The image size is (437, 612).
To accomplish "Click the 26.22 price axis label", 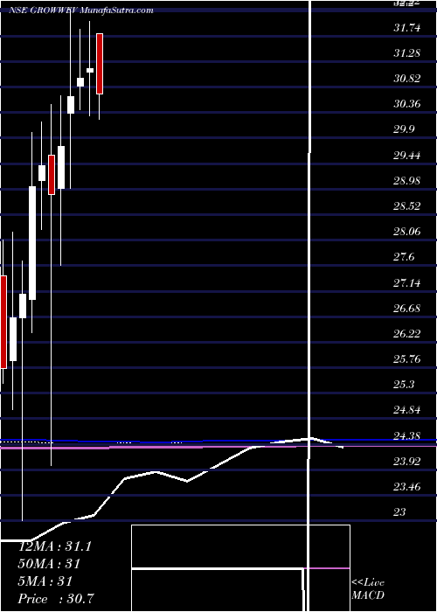I will (407, 334).
